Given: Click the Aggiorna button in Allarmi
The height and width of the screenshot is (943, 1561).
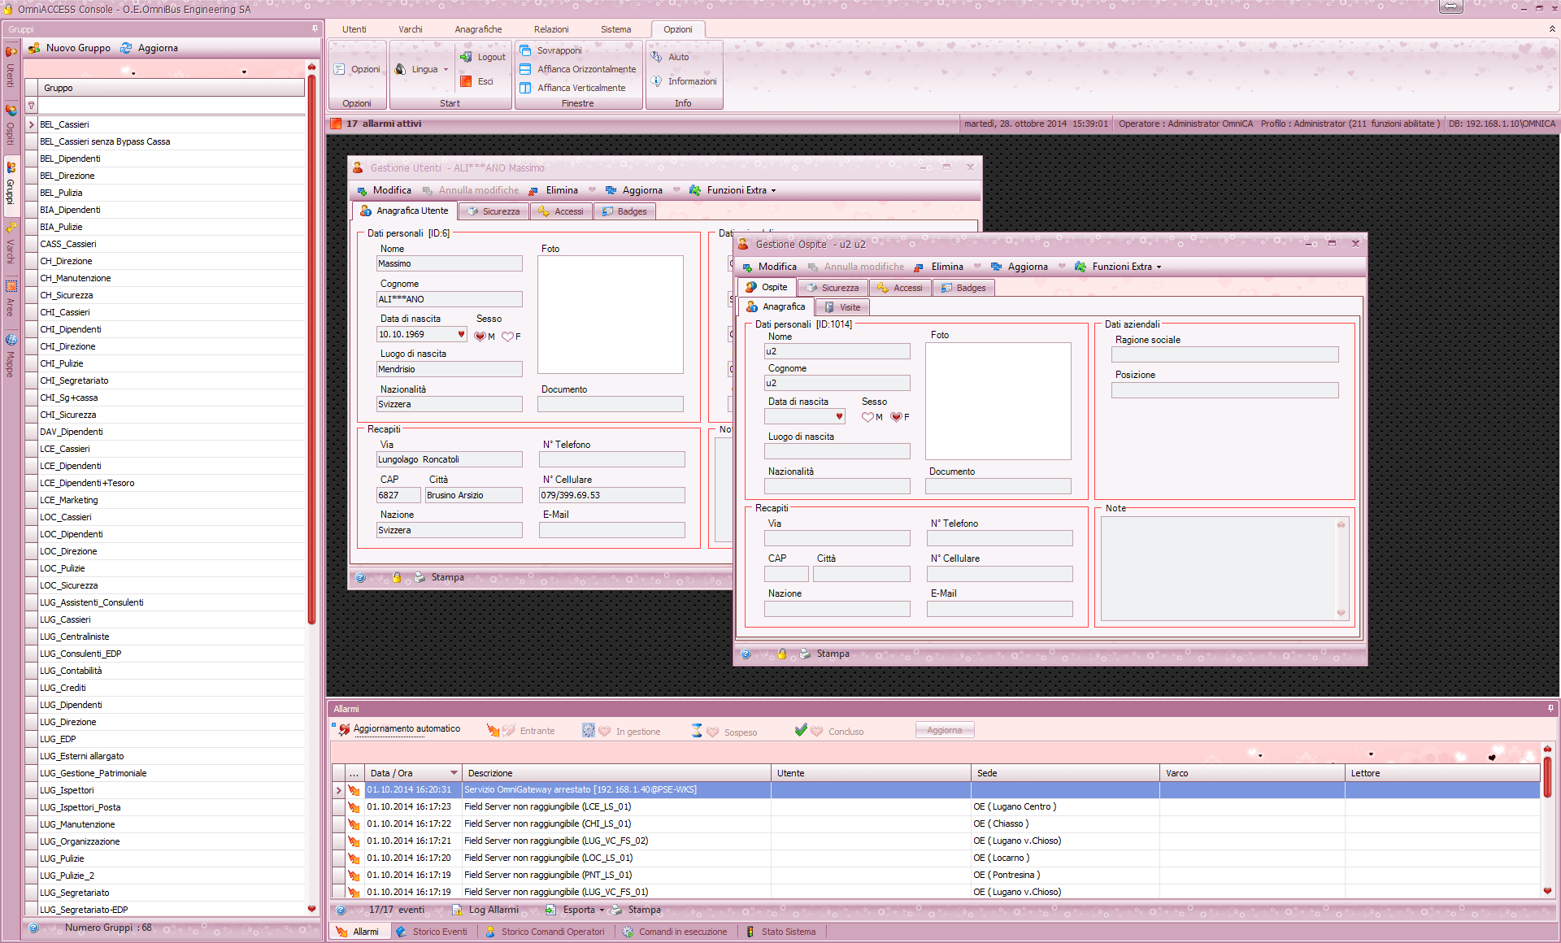Looking at the screenshot, I should (x=945, y=730).
